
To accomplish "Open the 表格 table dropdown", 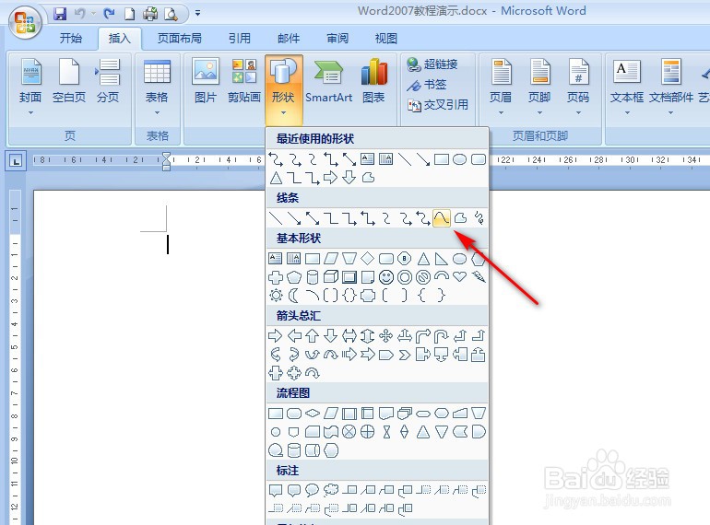I will point(157,86).
